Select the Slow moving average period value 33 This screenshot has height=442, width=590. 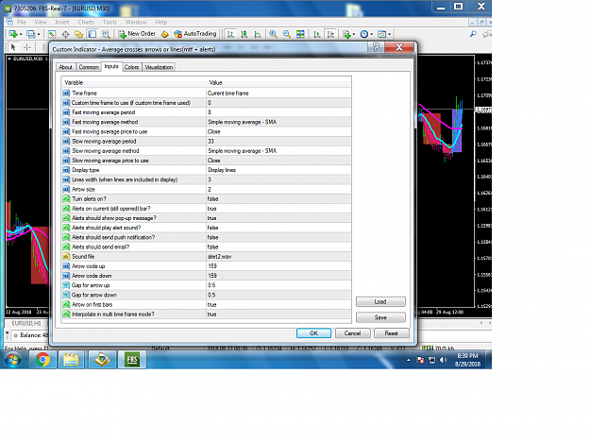(x=278, y=141)
